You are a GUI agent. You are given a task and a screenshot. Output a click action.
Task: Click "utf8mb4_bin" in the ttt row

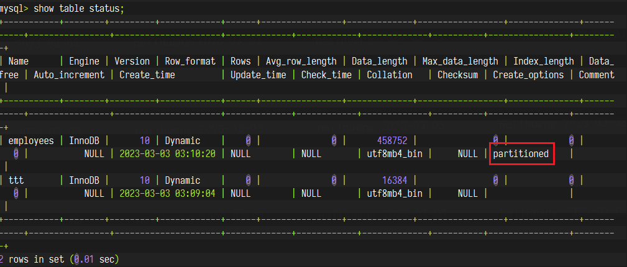[394, 194]
